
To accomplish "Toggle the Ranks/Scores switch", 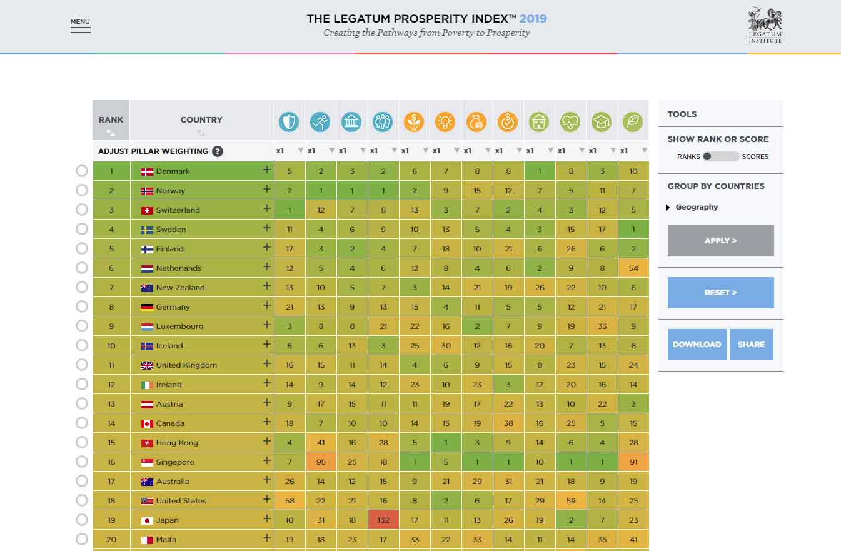I will tap(720, 156).
